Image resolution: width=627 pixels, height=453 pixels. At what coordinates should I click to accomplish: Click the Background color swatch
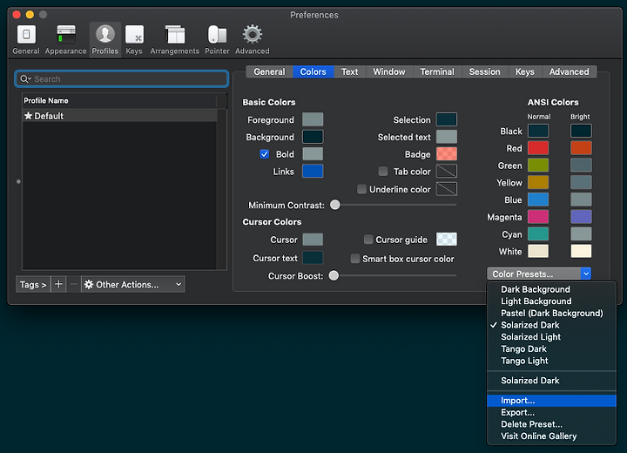pyautogui.click(x=313, y=137)
